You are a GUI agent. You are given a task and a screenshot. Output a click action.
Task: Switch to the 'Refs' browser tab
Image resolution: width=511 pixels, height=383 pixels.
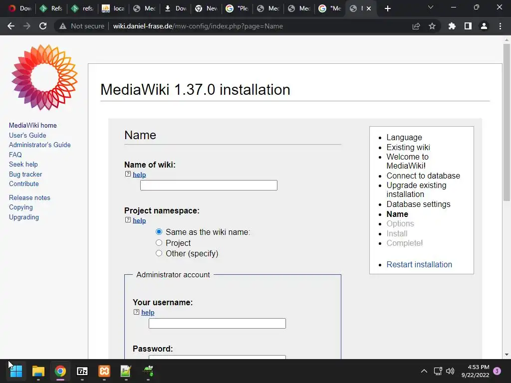(x=51, y=8)
